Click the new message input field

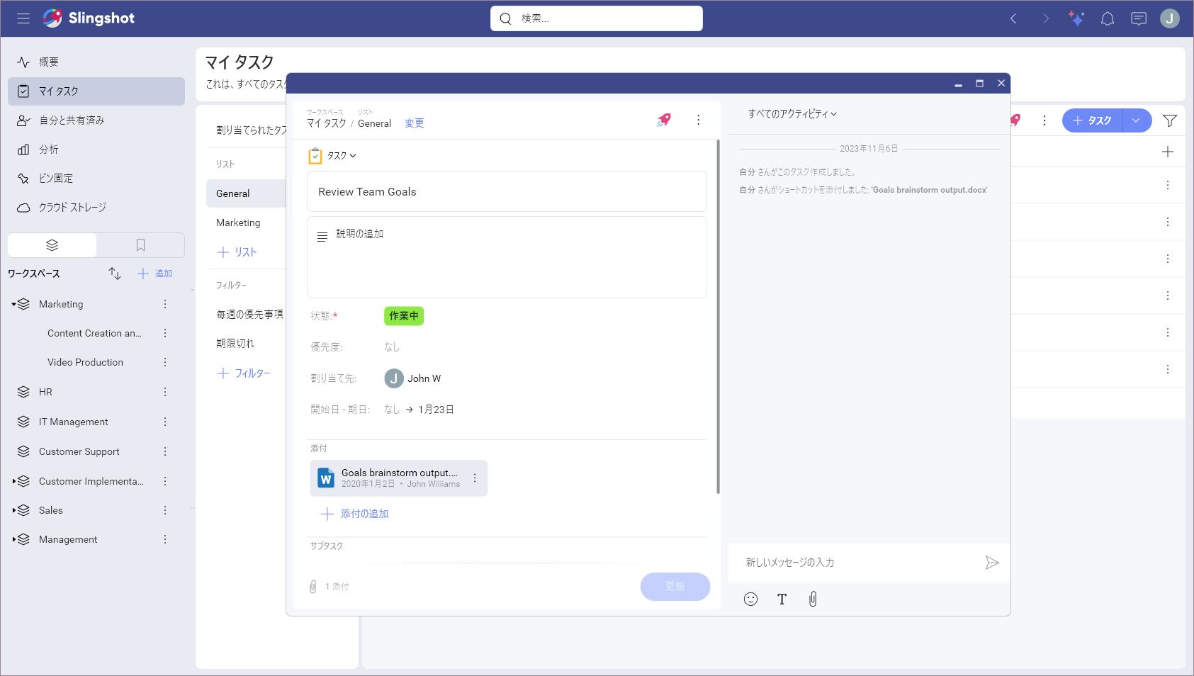click(x=857, y=563)
